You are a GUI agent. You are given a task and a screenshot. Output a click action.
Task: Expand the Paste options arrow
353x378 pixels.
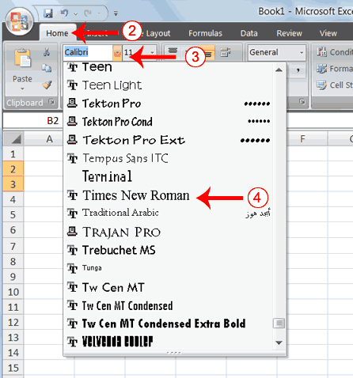(x=22, y=89)
